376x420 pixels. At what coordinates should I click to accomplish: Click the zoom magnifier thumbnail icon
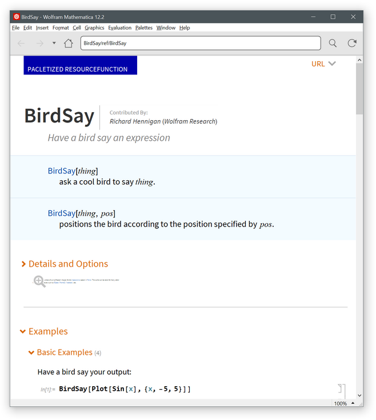39,281
